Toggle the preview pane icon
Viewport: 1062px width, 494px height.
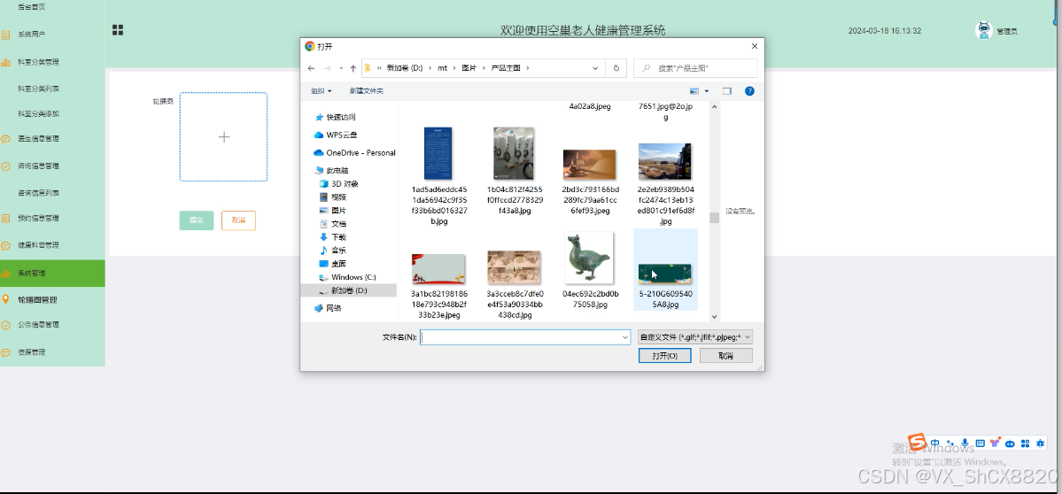[726, 90]
